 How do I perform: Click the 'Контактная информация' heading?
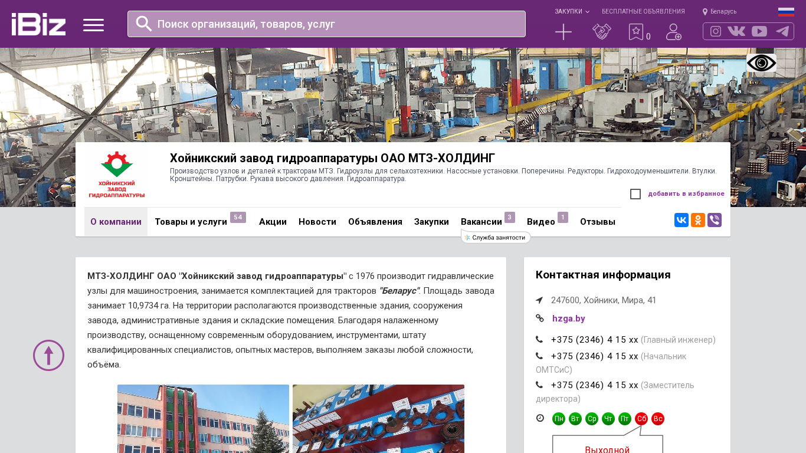[603, 275]
